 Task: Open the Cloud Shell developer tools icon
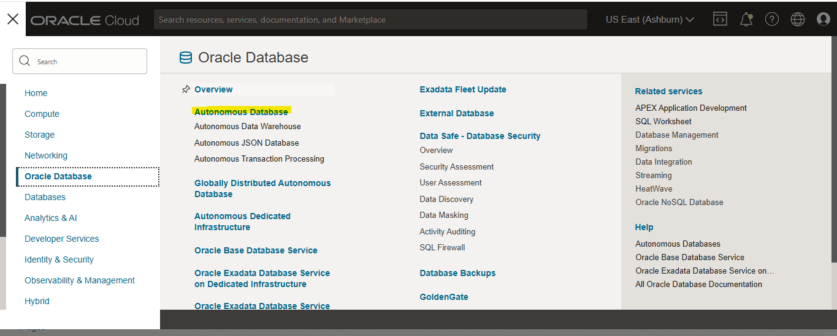[x=720, y=20]
